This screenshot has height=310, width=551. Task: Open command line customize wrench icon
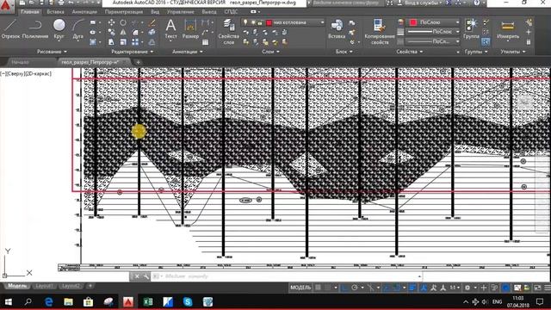tap(145, 276)
